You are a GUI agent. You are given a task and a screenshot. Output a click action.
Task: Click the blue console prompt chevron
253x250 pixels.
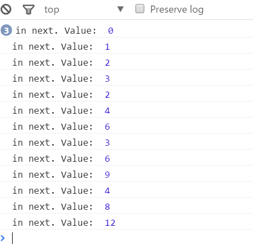click(x=3, y=238)
